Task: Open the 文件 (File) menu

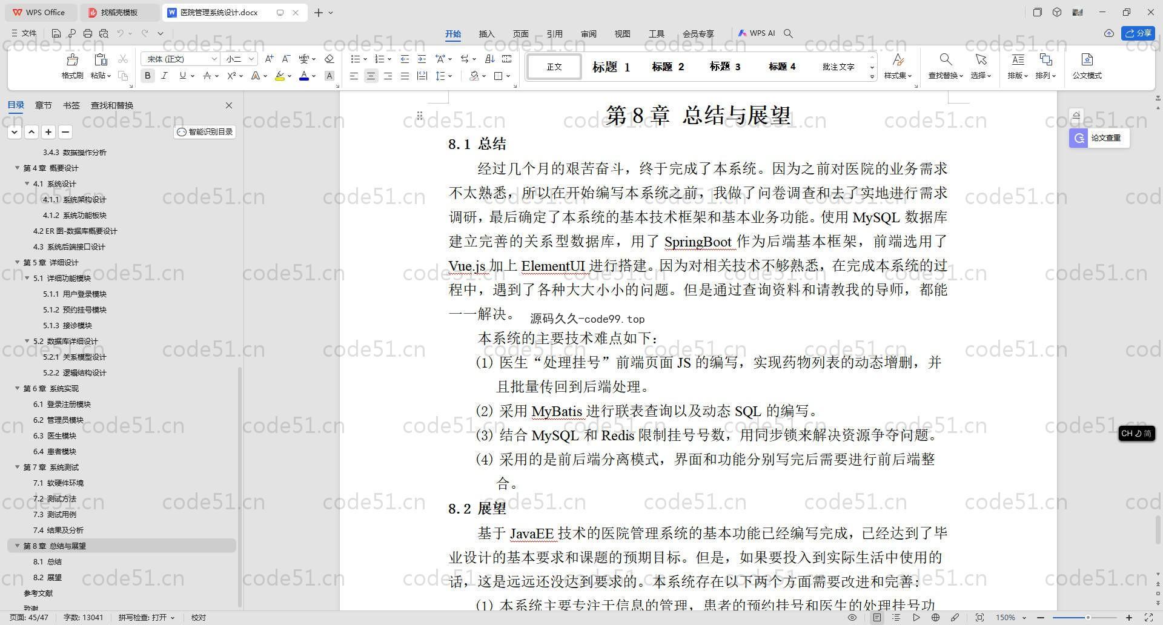Action: coord(24,33)
